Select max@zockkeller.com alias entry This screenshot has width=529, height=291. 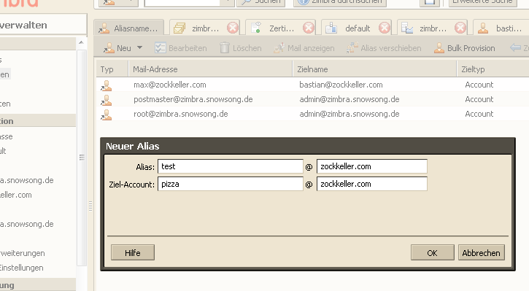point(170,85)
